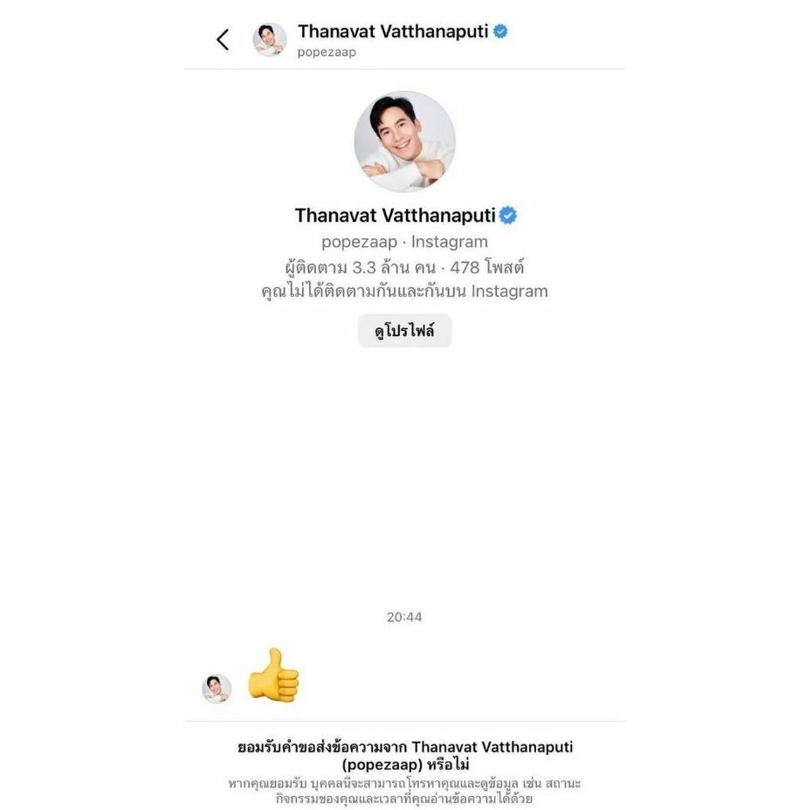Click the 478 โพสต์ posts count
The image size is (799, 810).
[487, 267]
